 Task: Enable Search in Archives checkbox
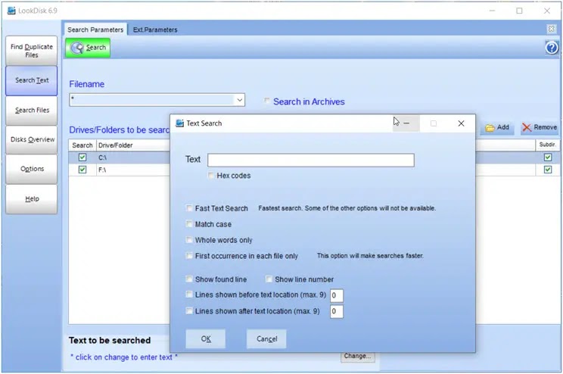(266, 101)
